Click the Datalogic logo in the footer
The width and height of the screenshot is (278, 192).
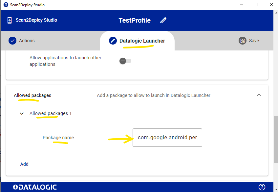tap(35, 187)
